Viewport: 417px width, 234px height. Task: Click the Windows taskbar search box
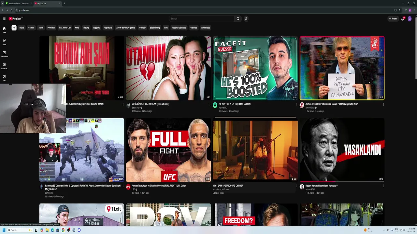click(x=20, y=230)
